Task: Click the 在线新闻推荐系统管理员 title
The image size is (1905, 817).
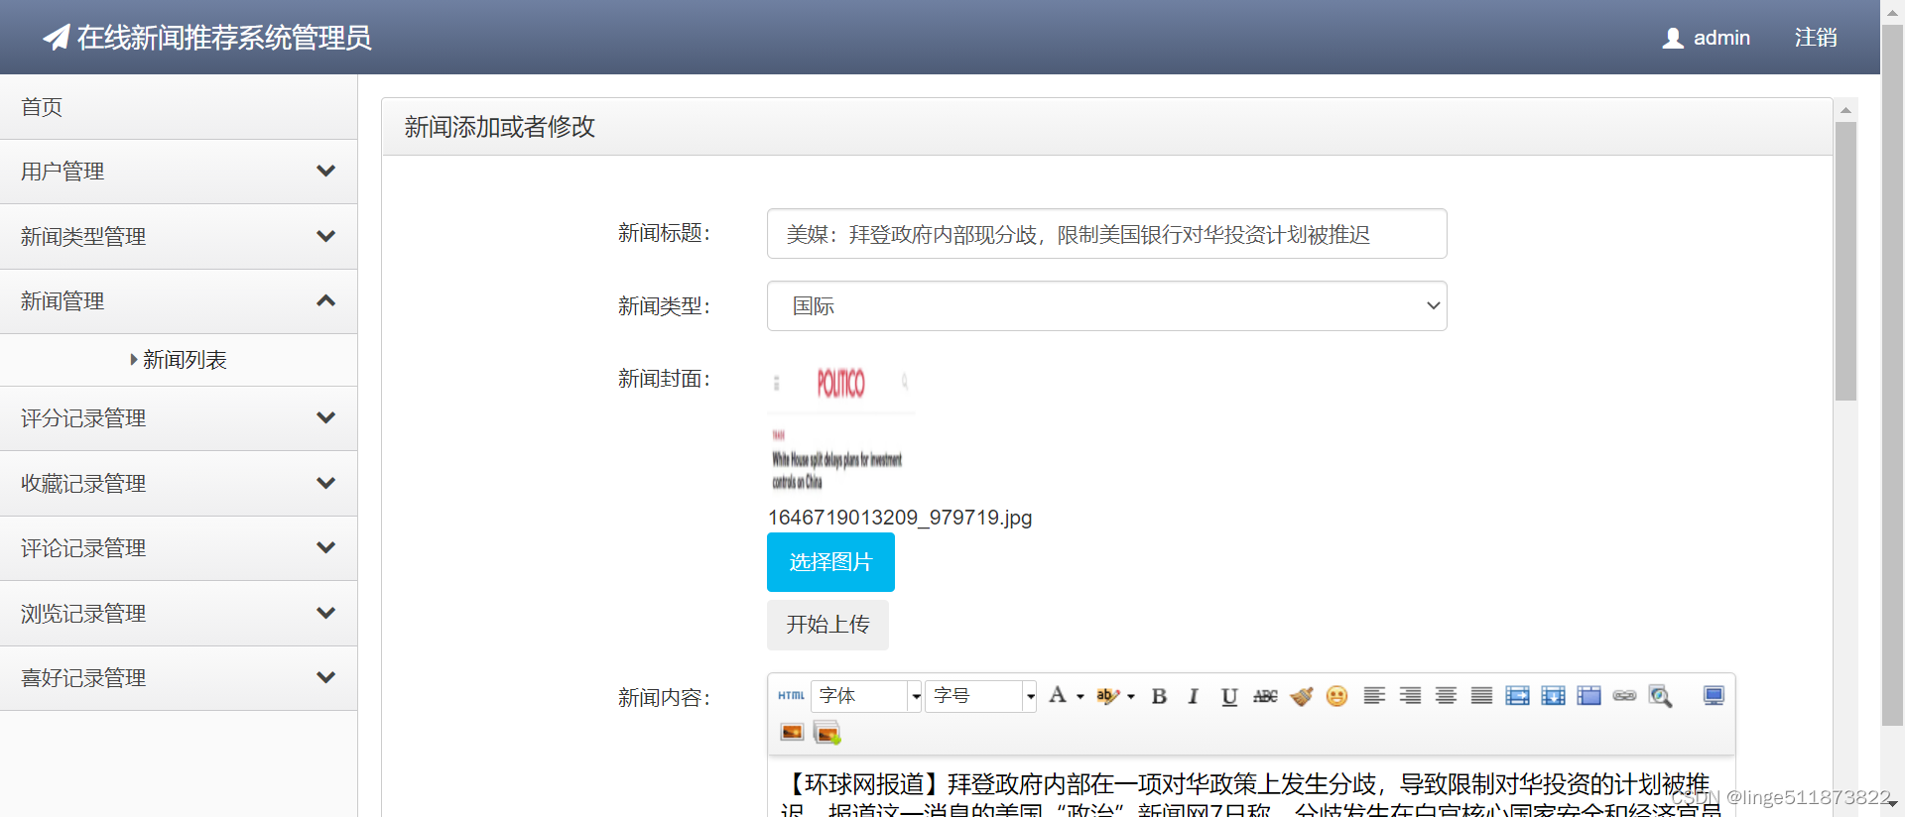Action: point(224,38)
